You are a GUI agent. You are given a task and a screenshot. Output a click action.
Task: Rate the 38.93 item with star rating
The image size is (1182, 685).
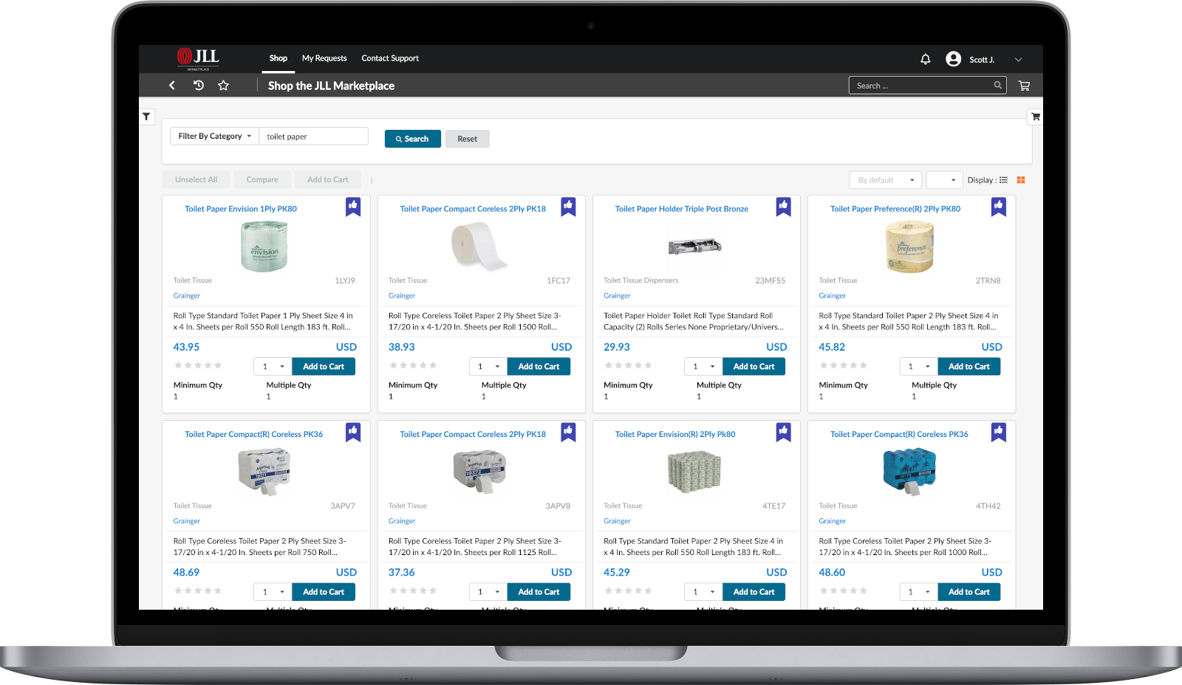click(413, 365)
